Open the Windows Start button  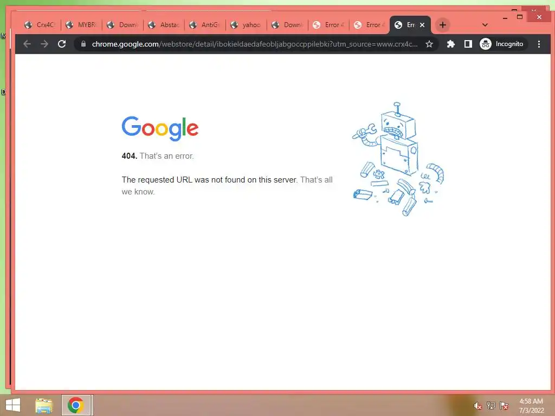click(13, 405)
